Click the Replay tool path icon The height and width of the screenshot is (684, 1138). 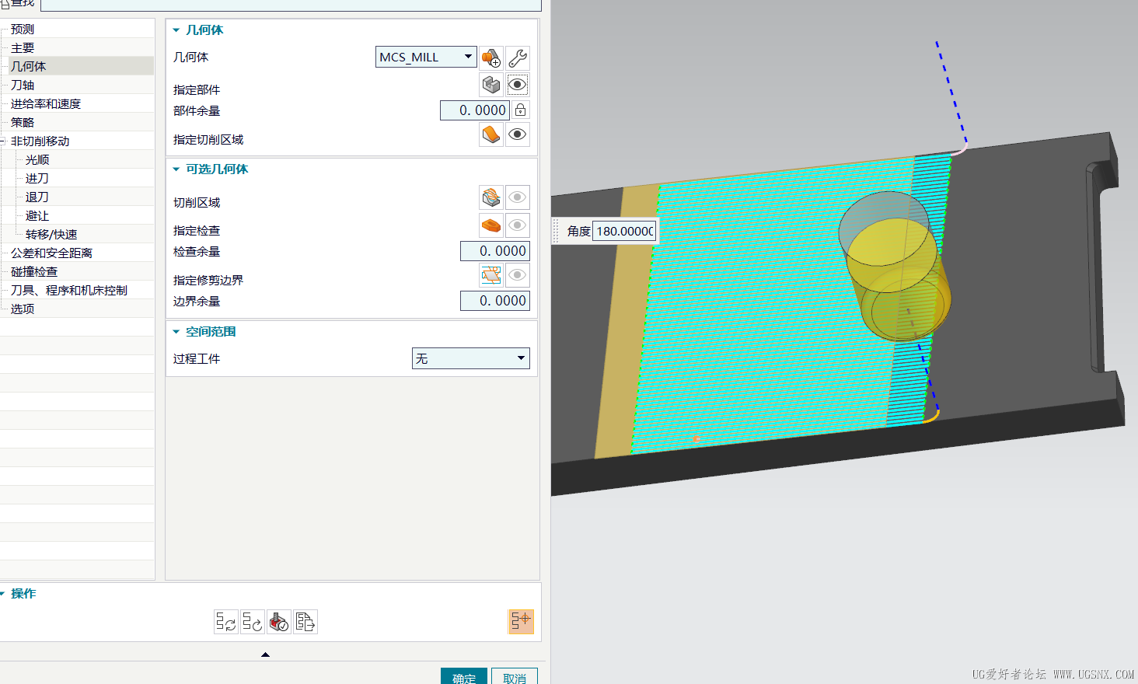pos(253,622)
